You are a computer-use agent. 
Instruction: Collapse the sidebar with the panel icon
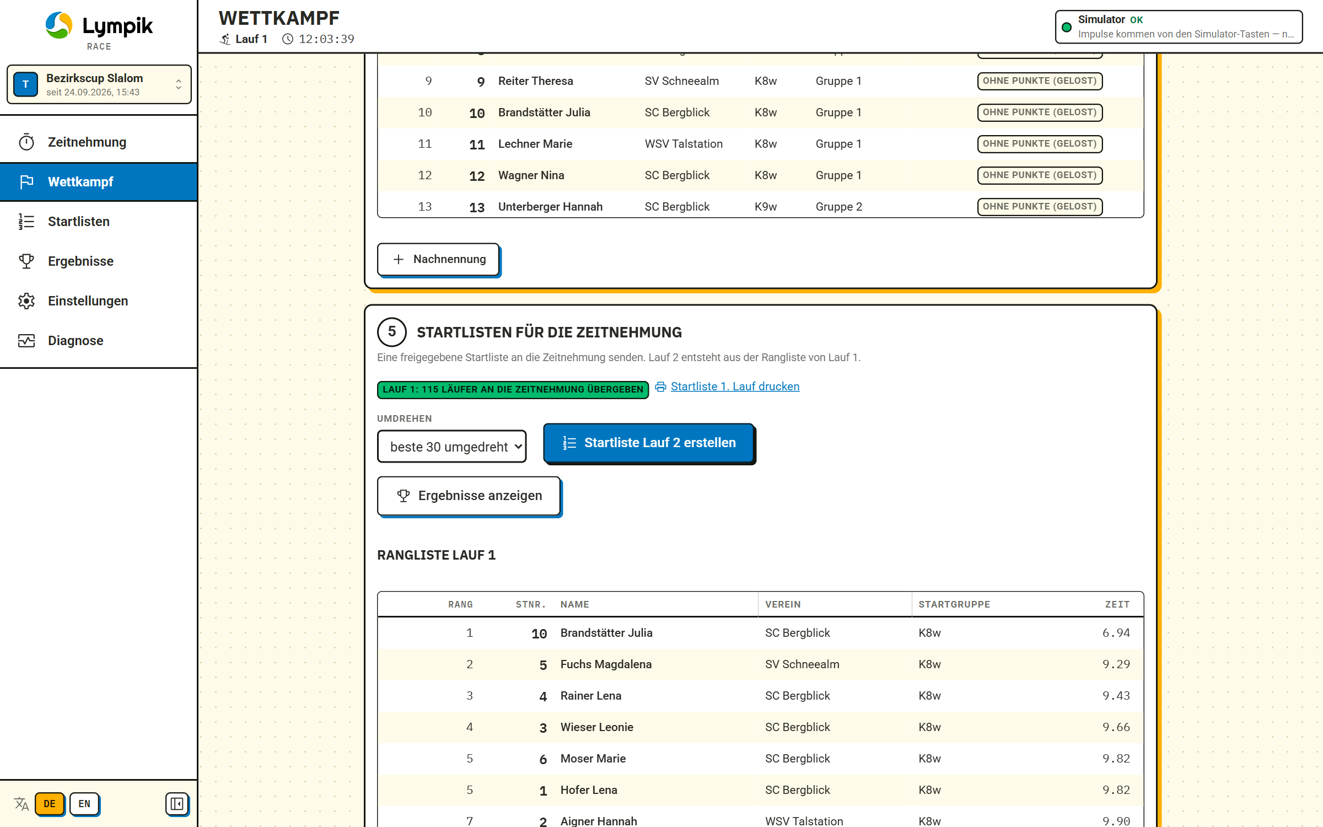point(177,804)
